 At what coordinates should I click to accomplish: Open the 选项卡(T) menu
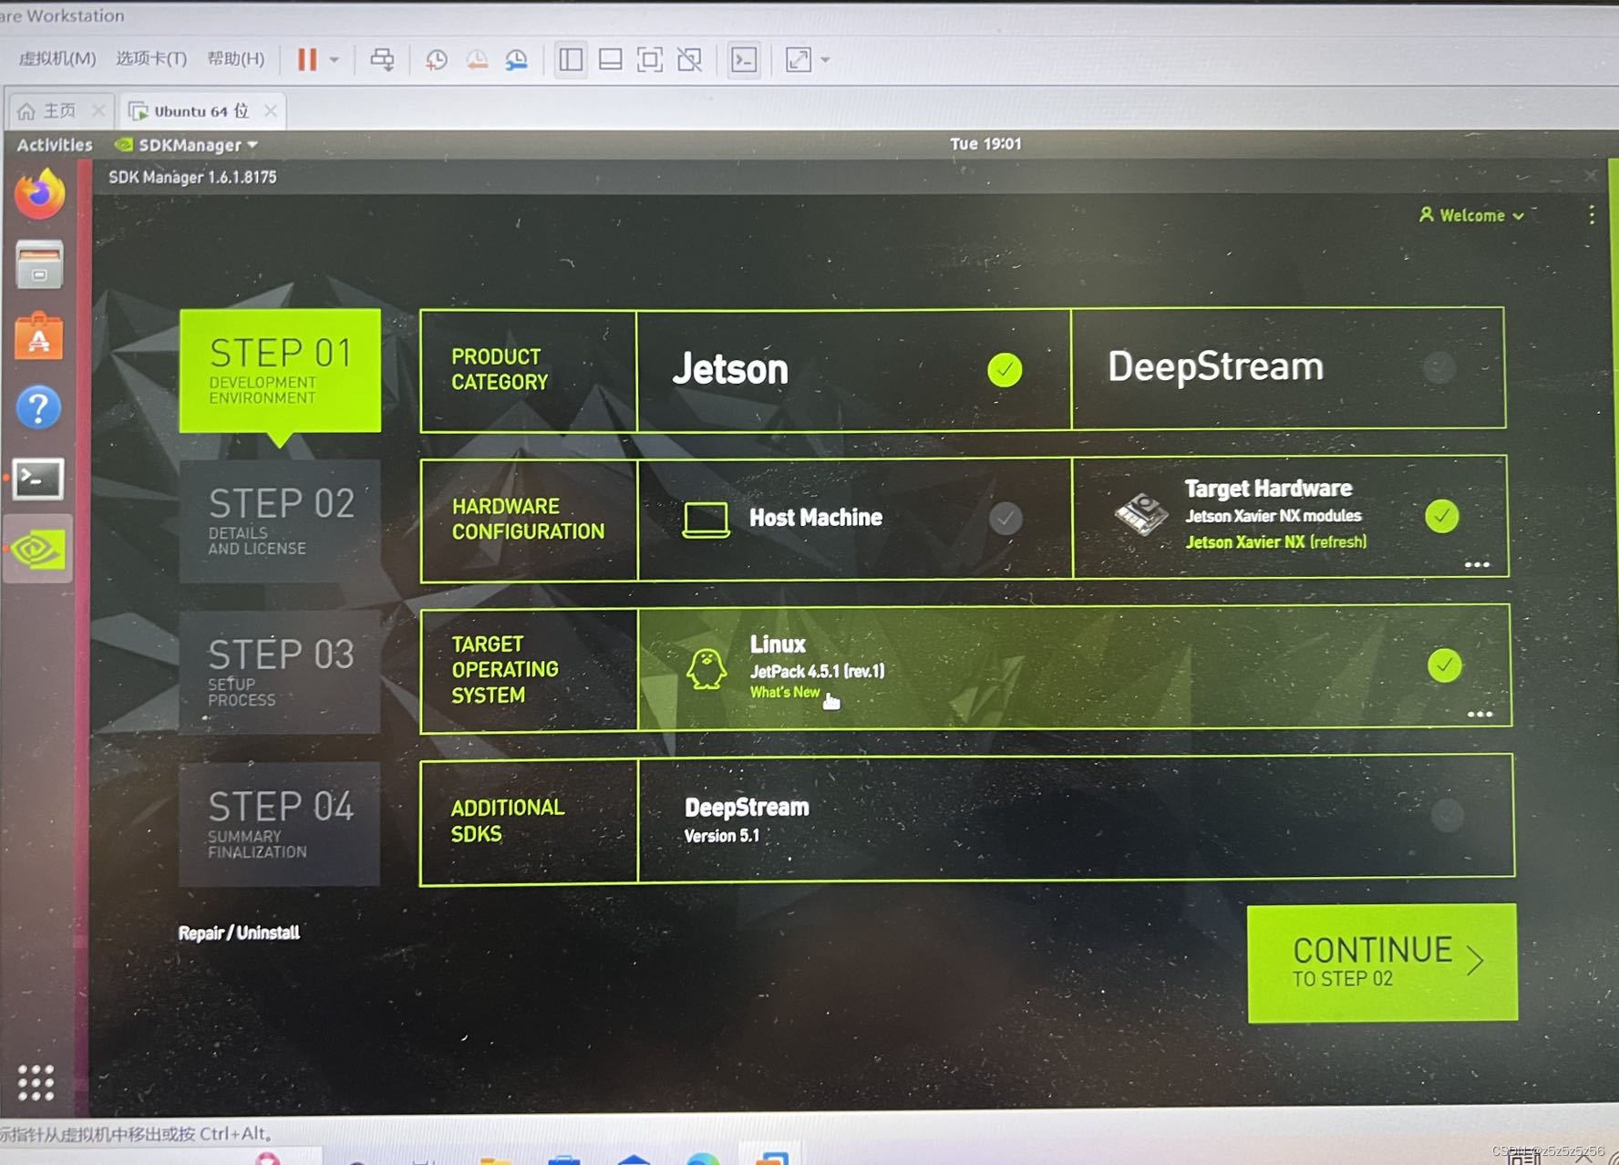pos(151,58)
